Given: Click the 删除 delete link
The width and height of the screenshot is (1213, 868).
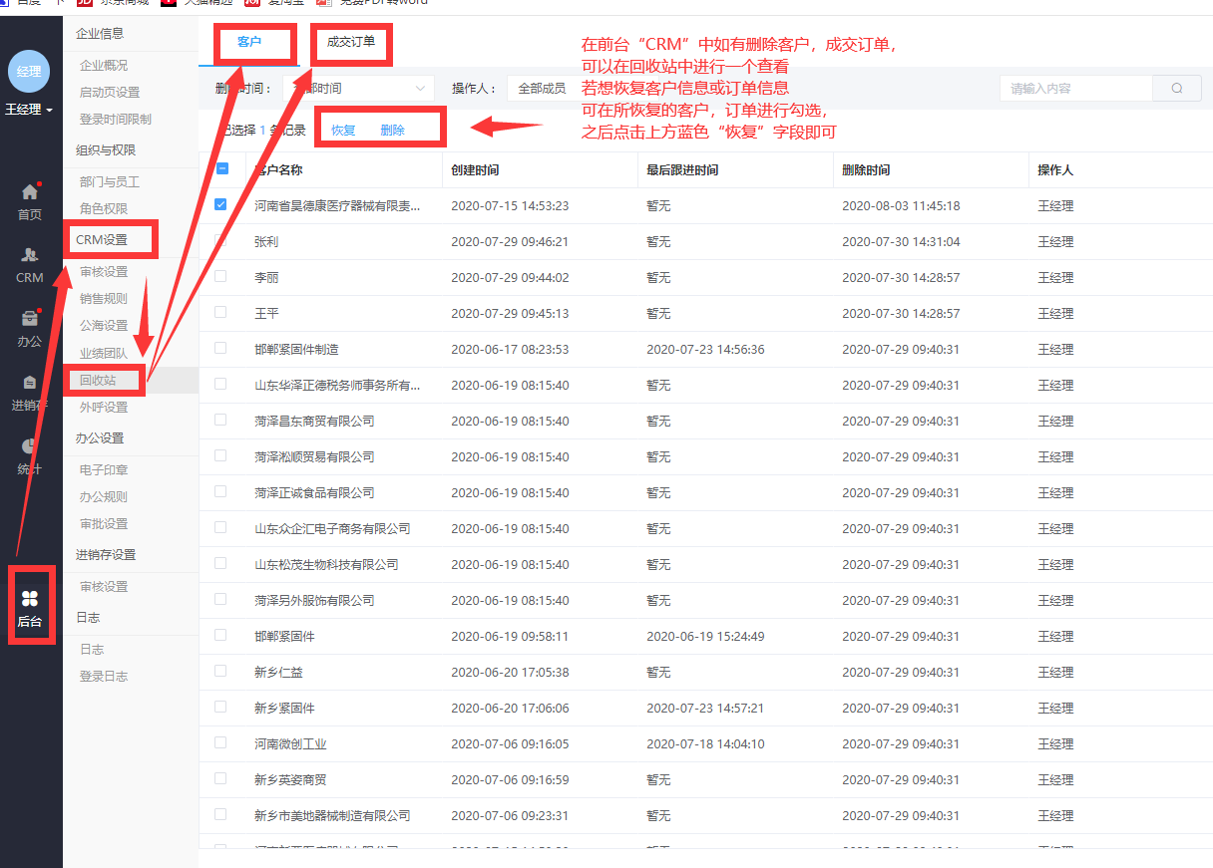Looking at the screenshot, I should [392, 131].
